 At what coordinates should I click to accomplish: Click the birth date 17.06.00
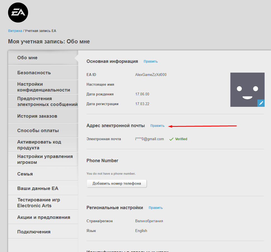142,94
